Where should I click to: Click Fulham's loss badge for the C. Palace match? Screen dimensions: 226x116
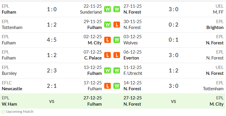coord(108,55)
